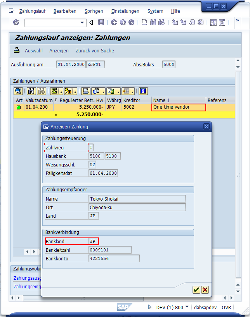
Task: Click the green status square in the Art column
Action: (19, 107)
